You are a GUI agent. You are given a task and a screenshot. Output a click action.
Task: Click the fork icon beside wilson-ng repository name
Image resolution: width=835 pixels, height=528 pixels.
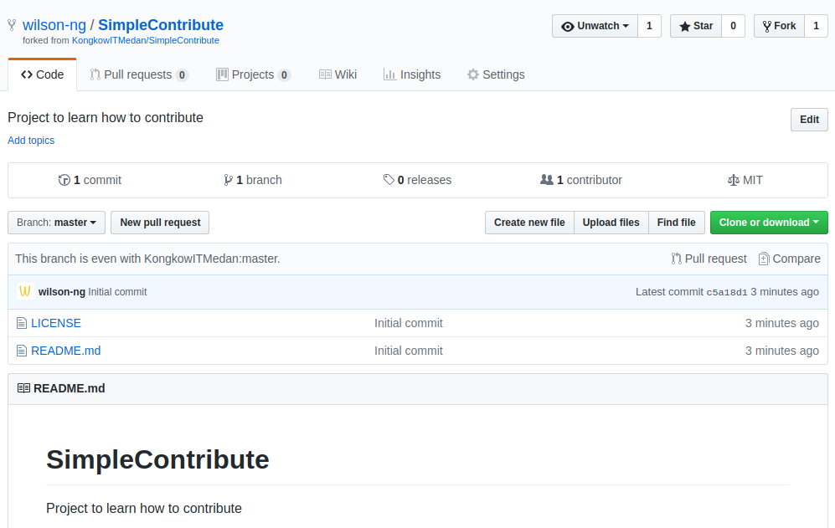pyautogui.click(x=12, y=25)
